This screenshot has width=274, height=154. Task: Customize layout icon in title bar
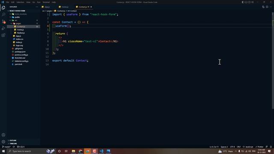(252, 2)
